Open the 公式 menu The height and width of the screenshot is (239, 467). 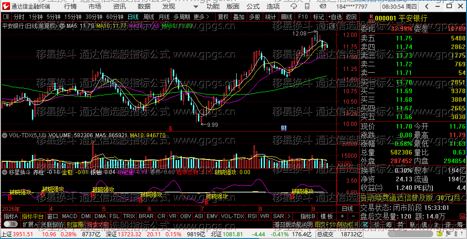(253, 6)
